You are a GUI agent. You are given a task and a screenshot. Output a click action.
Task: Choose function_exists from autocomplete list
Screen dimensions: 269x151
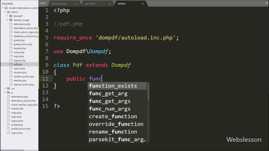[x=117, y=86]
